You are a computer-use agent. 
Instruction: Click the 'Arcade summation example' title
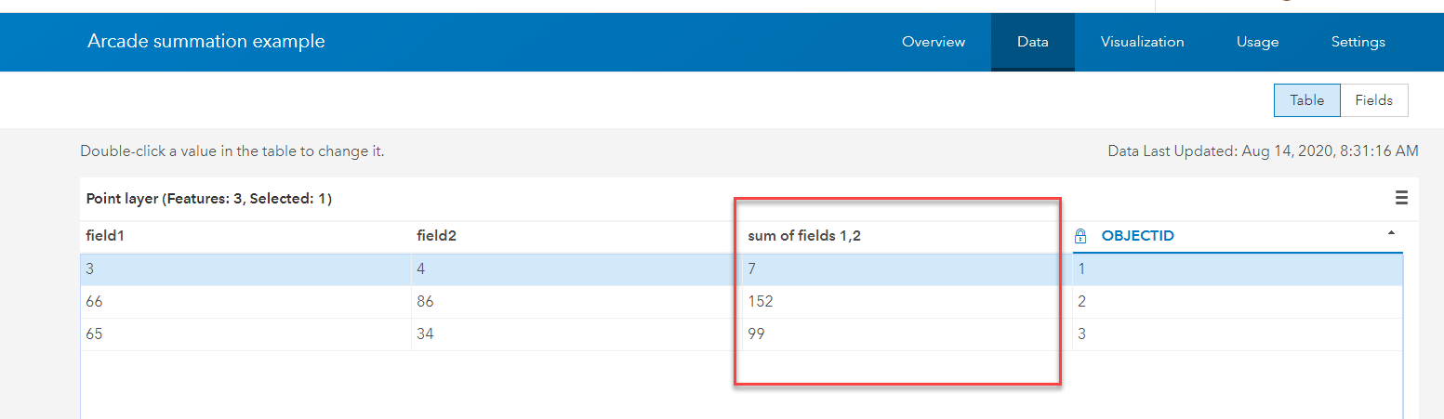(x=206, y=42)
